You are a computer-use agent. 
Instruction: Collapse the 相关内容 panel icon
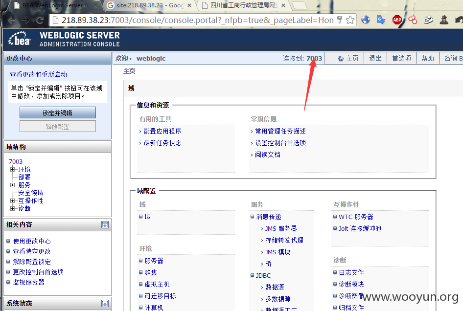point(105,224)
